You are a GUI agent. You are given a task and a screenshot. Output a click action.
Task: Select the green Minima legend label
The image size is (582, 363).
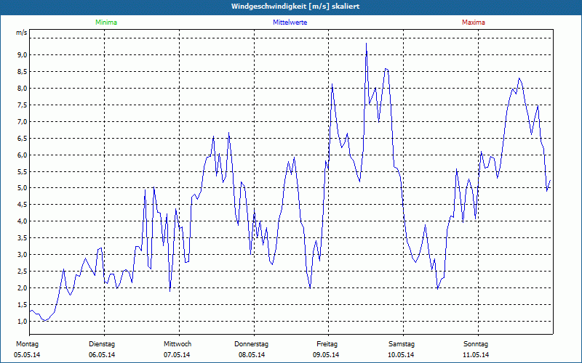[106, 23]
